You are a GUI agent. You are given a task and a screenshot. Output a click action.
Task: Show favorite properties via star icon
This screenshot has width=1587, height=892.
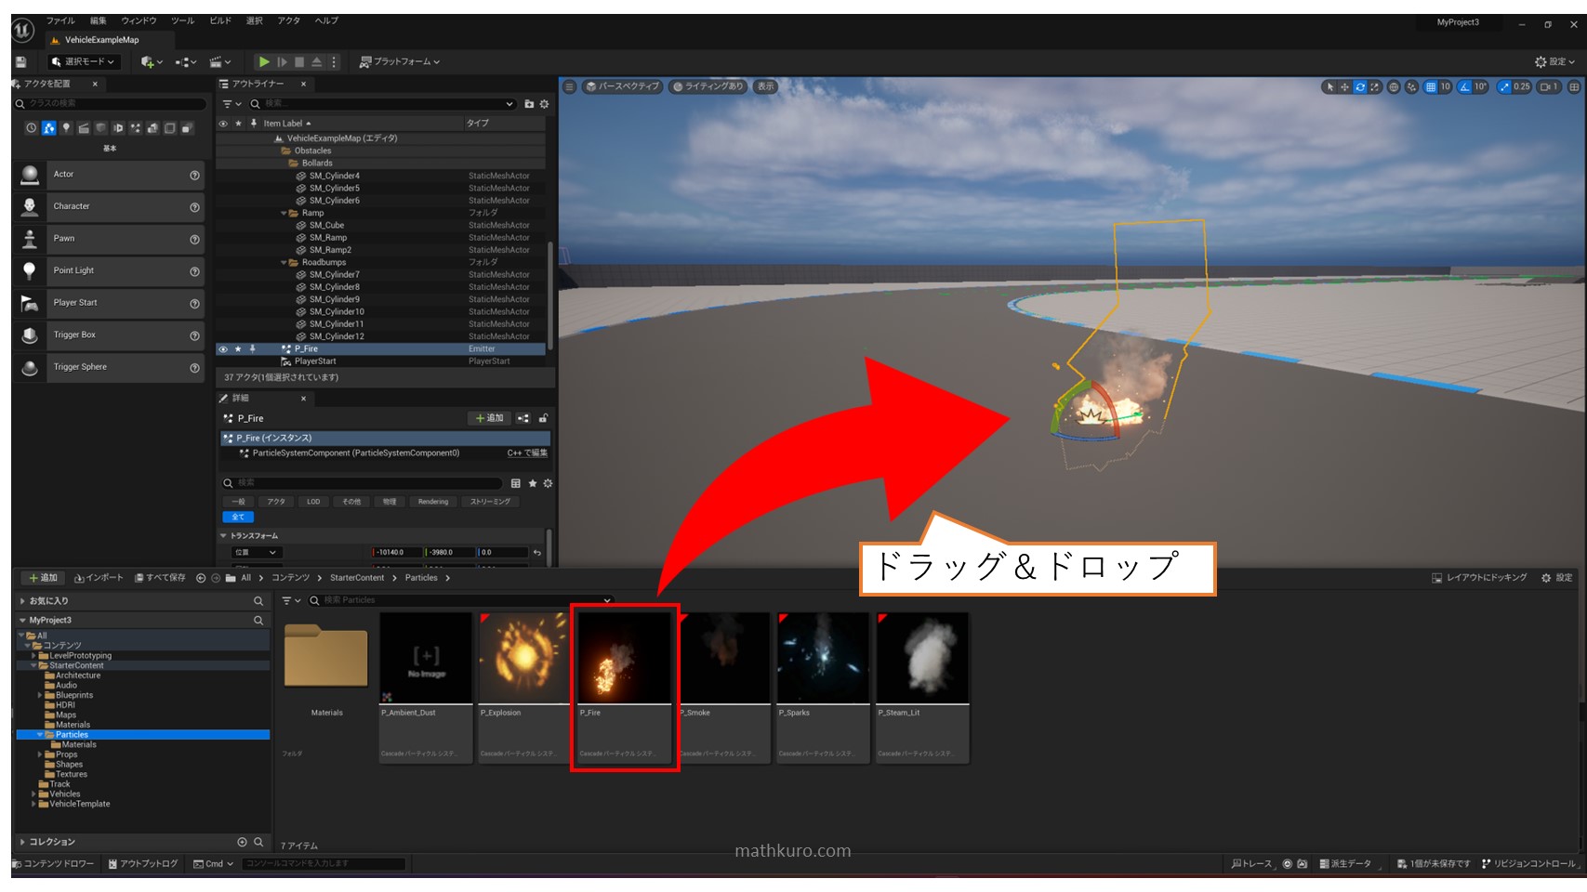pos(533,483)
